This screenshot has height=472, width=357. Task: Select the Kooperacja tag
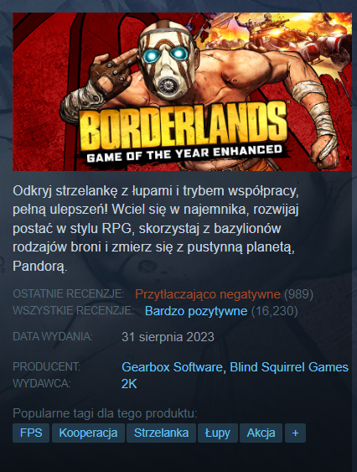(x=88, y=433)
